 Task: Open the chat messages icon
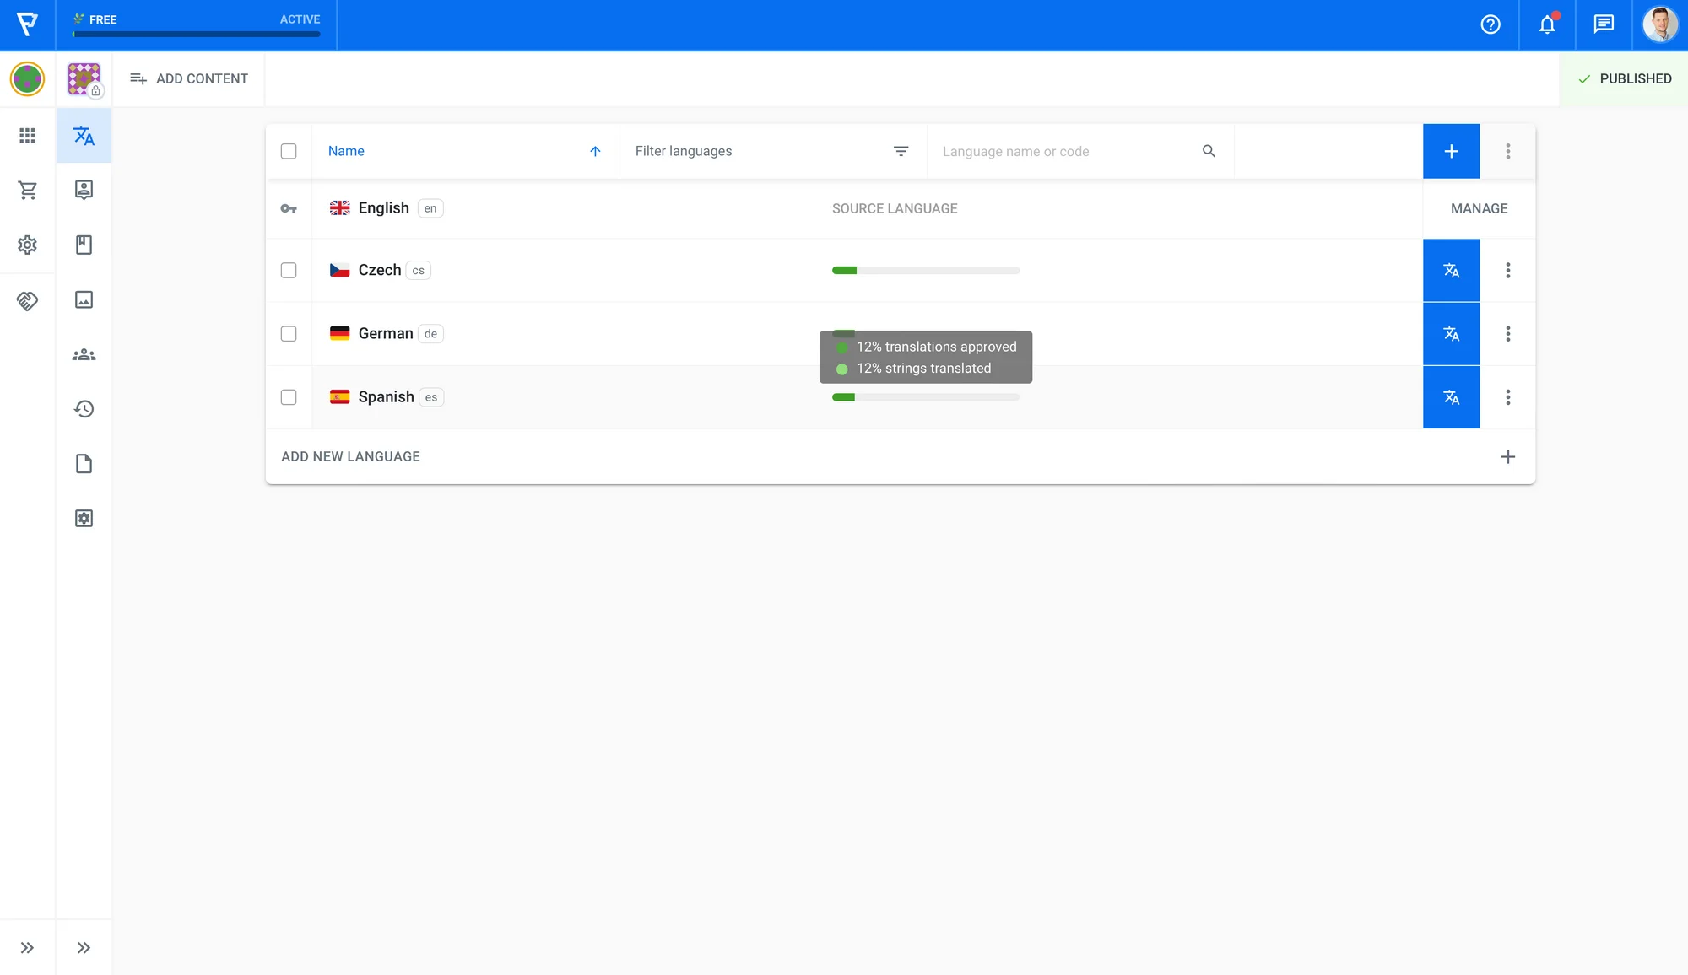click(1604, 24)
